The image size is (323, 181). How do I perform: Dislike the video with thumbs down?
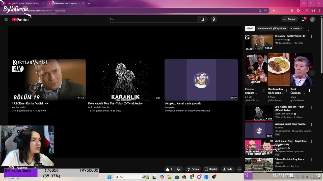click(179, 169)
